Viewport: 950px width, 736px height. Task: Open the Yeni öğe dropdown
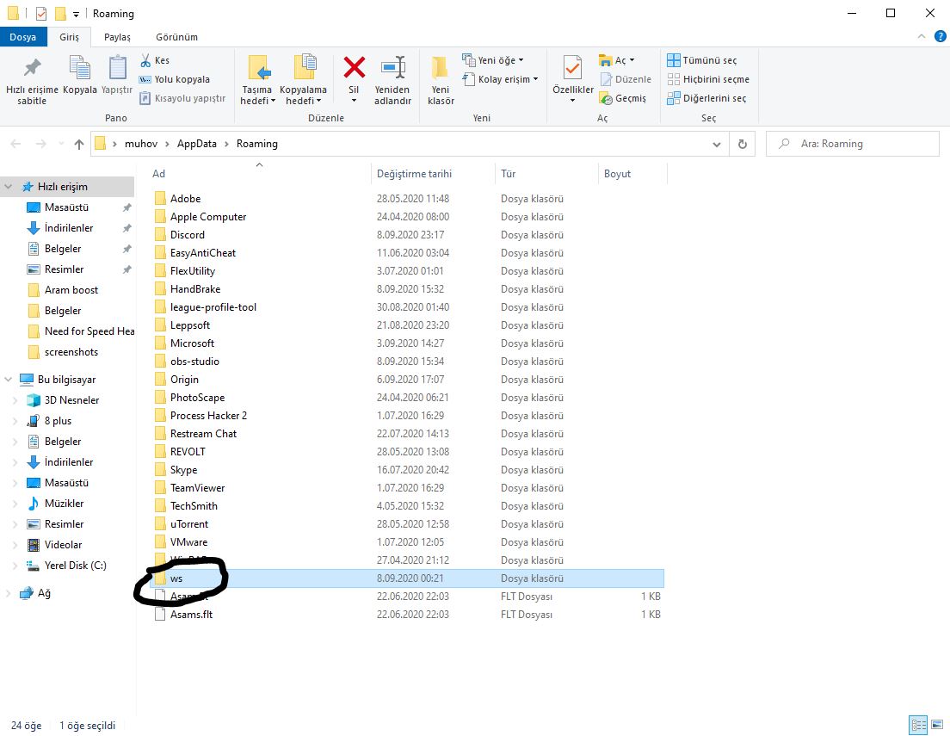[493, 60]
